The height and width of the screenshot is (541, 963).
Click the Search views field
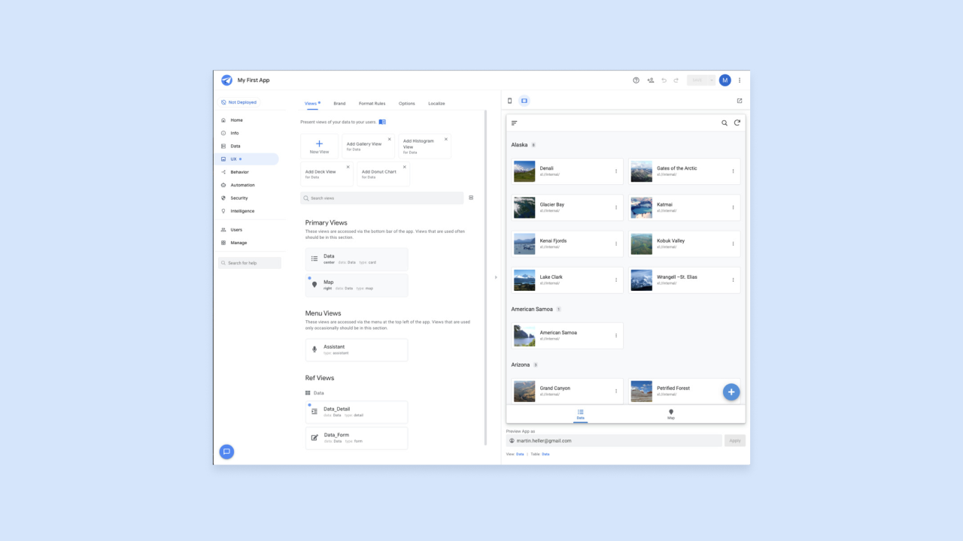(381, 198)
